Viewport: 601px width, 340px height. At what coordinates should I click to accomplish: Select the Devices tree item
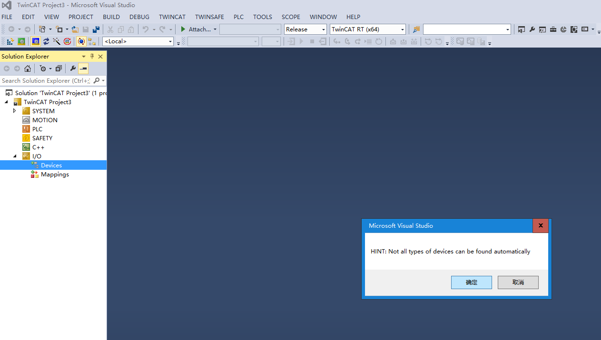[51, 165]
